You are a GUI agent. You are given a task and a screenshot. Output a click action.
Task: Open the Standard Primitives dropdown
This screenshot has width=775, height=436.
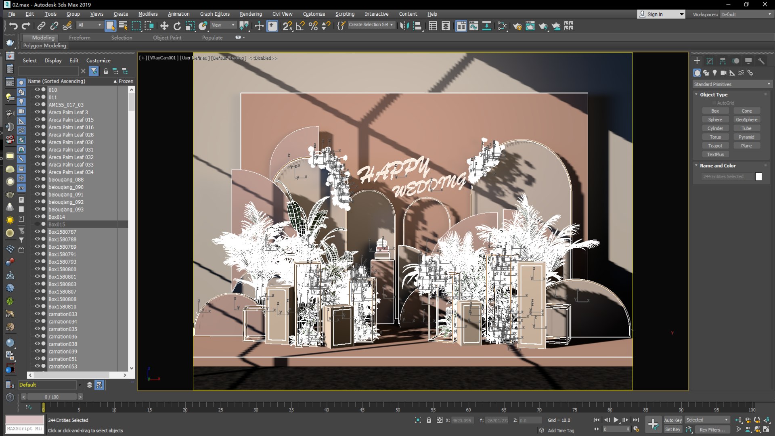click(x=732, y=84)
